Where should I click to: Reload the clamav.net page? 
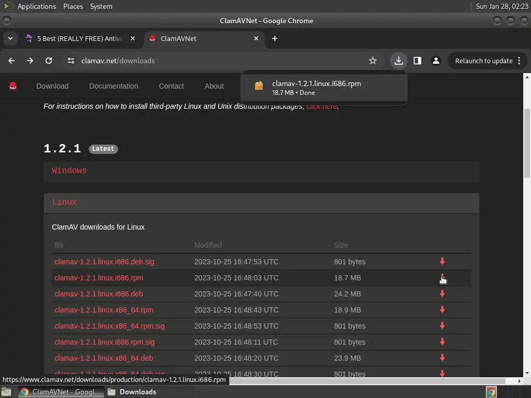49,61
